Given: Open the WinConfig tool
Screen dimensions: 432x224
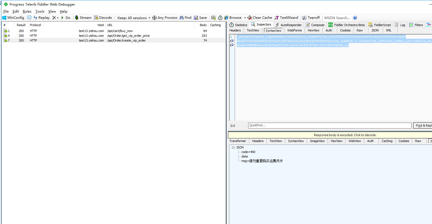Looking at the screenshot, I should coord(13,18).
